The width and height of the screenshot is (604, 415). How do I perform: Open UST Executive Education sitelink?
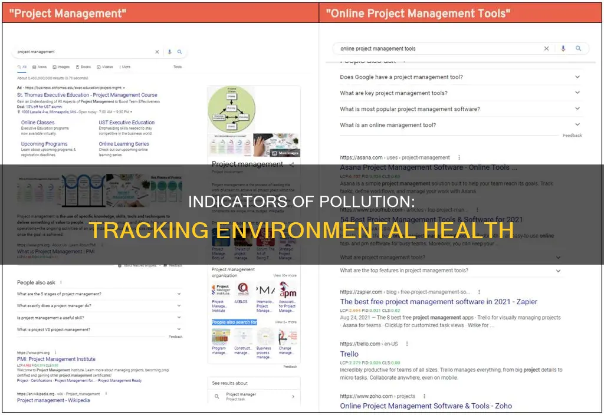pos(126,123)
